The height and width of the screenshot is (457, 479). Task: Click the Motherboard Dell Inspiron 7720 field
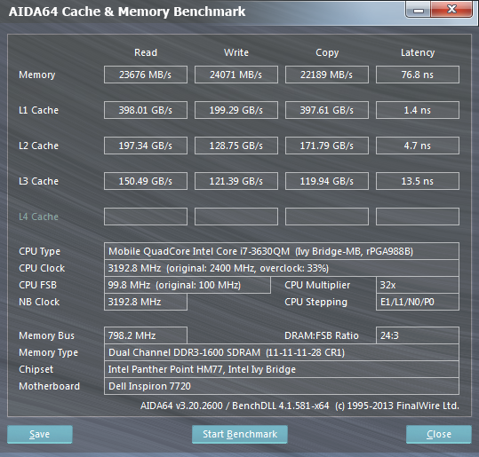(x=282, y=386)
